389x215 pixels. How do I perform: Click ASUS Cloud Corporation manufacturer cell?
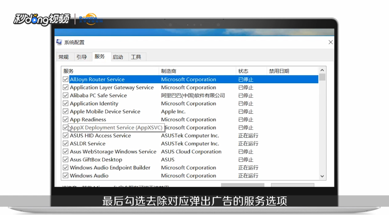(x=191, y=151)
